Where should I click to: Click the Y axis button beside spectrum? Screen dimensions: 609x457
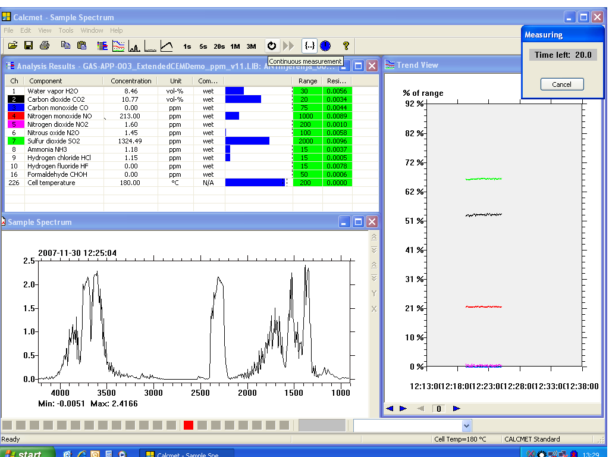click(x=374, y=293)
